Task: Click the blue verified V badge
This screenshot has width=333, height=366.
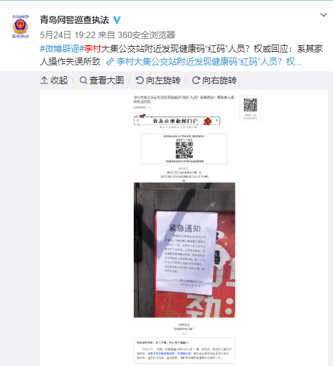Action: click(117, 20)
